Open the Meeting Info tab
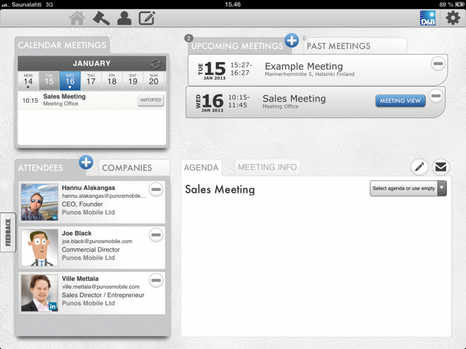466x349 pixels. tap(267, 167)
